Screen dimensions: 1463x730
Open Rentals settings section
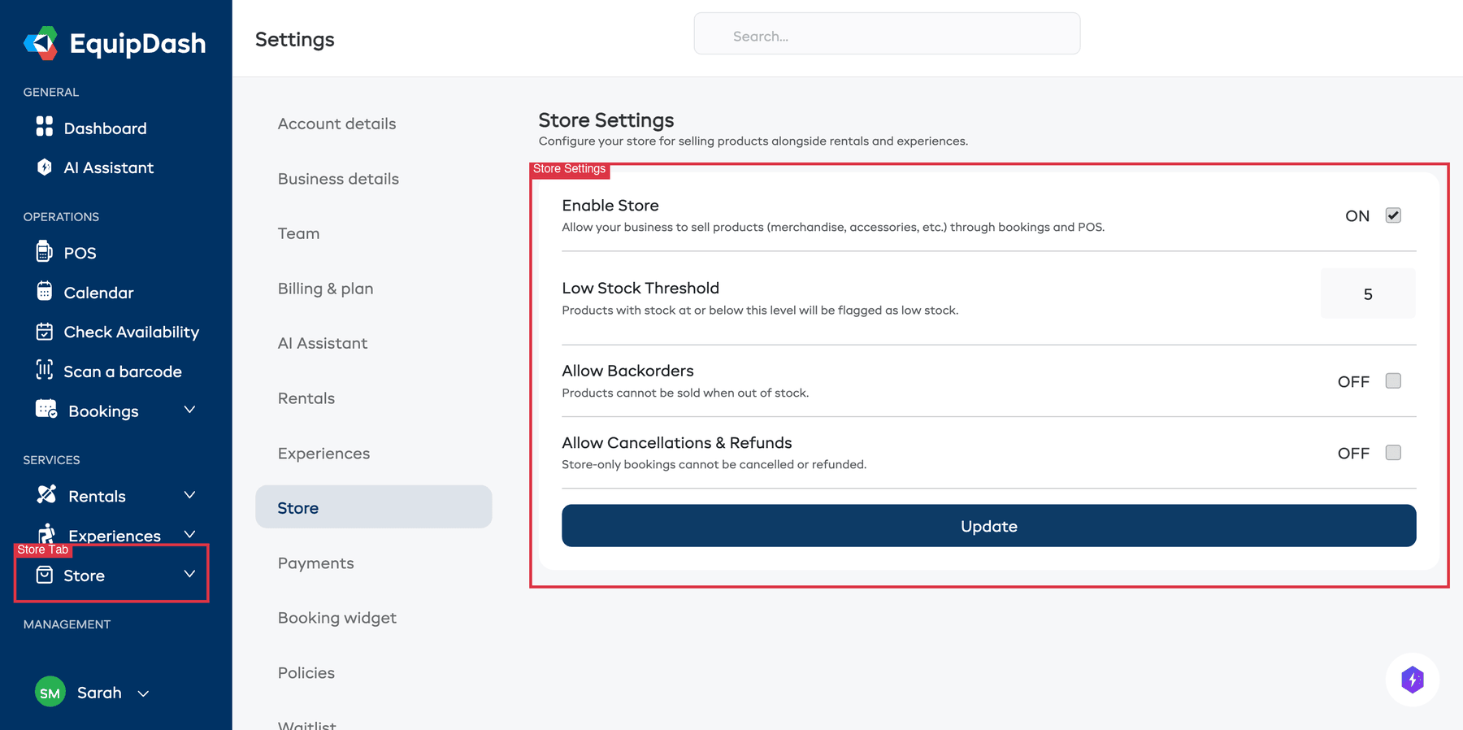click(306, 398)
